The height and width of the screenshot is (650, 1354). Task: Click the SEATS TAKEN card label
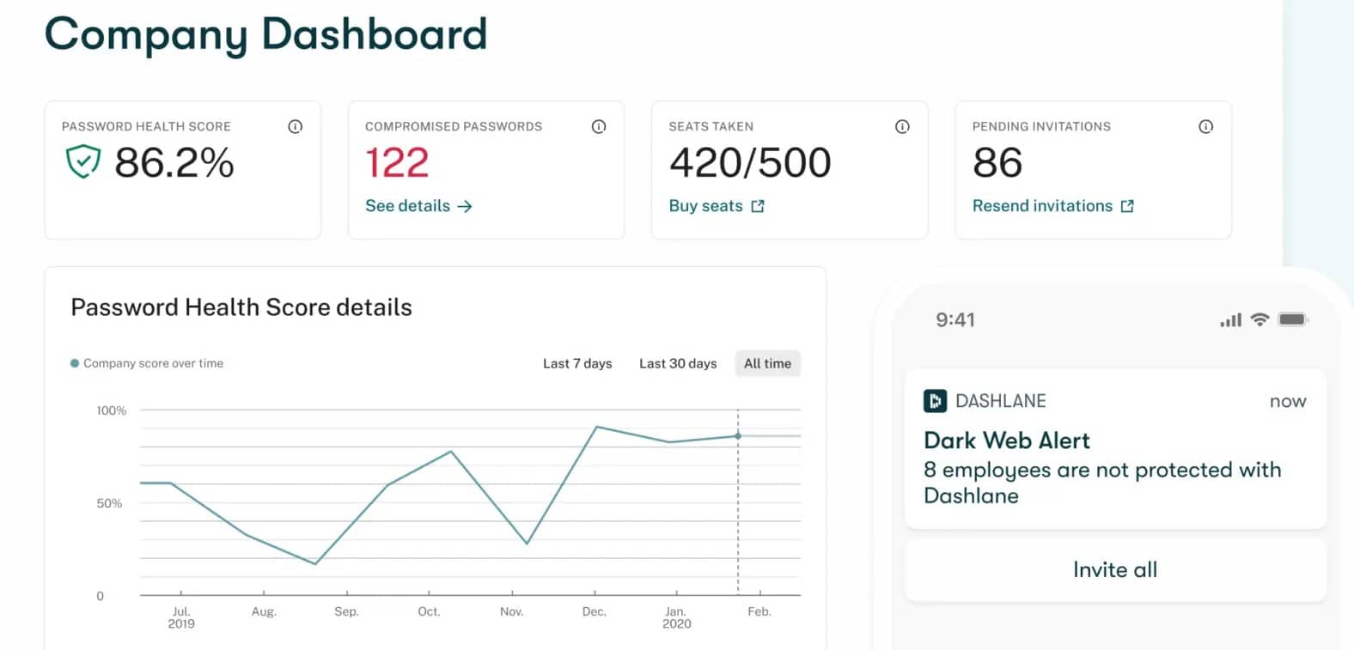click(x=711, y=126)
